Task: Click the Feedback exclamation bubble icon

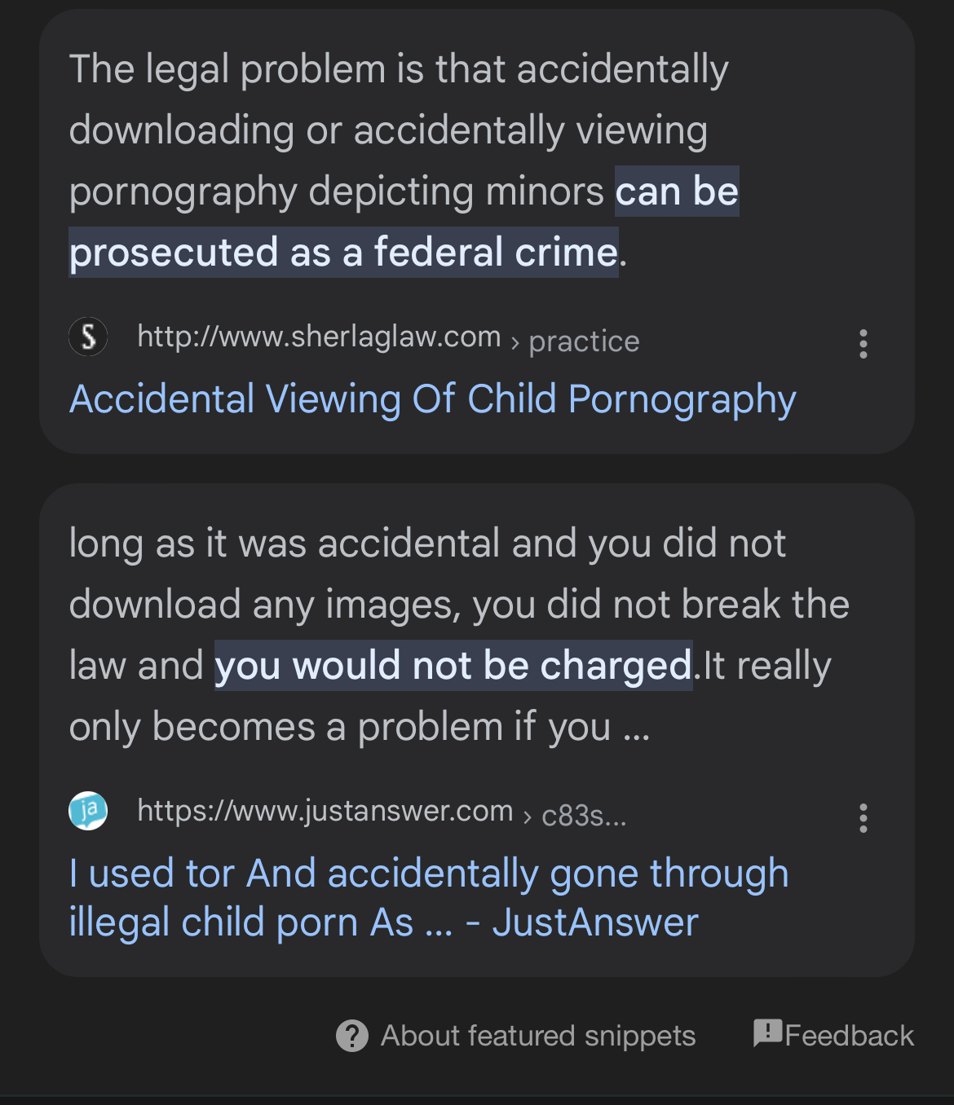Action: tap(767, 1033)
